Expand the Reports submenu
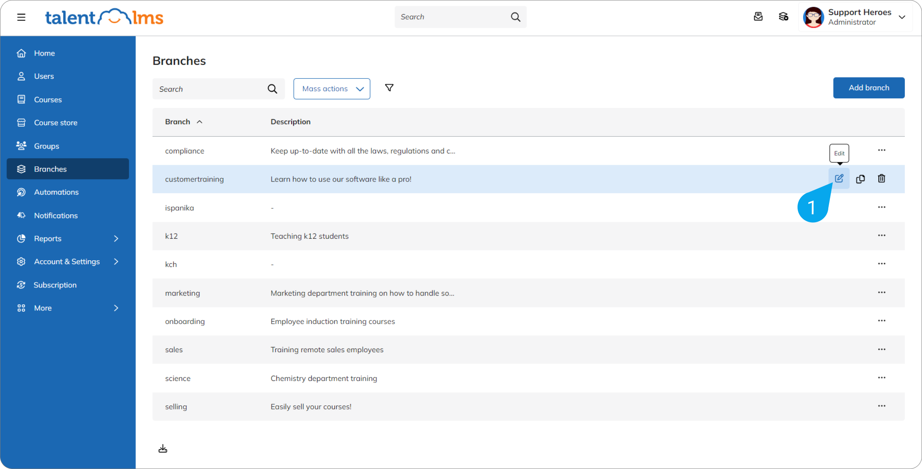 [116, 239]
